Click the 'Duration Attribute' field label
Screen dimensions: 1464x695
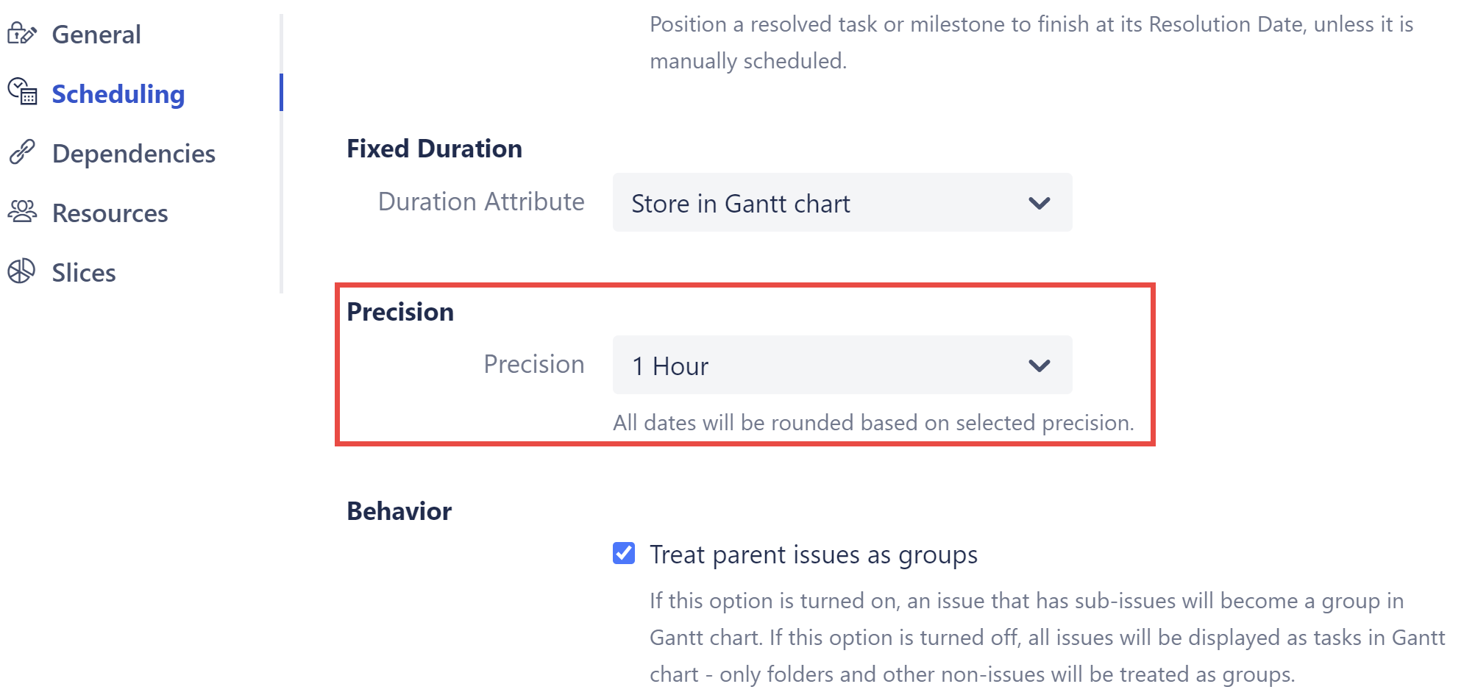[481, 202]
